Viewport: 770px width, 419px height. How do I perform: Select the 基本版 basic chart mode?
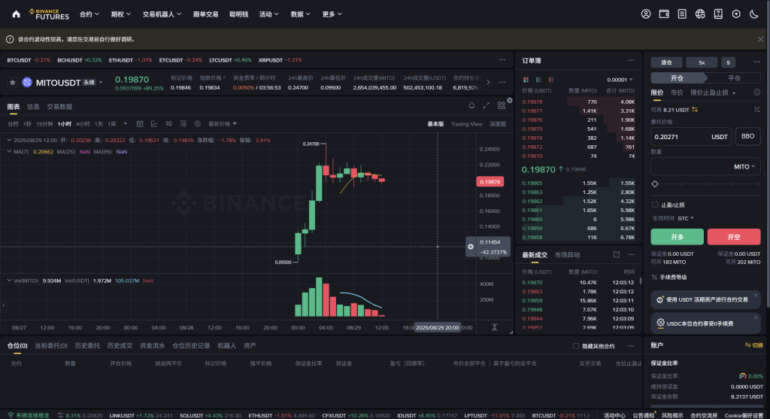(x=435, y=124)
